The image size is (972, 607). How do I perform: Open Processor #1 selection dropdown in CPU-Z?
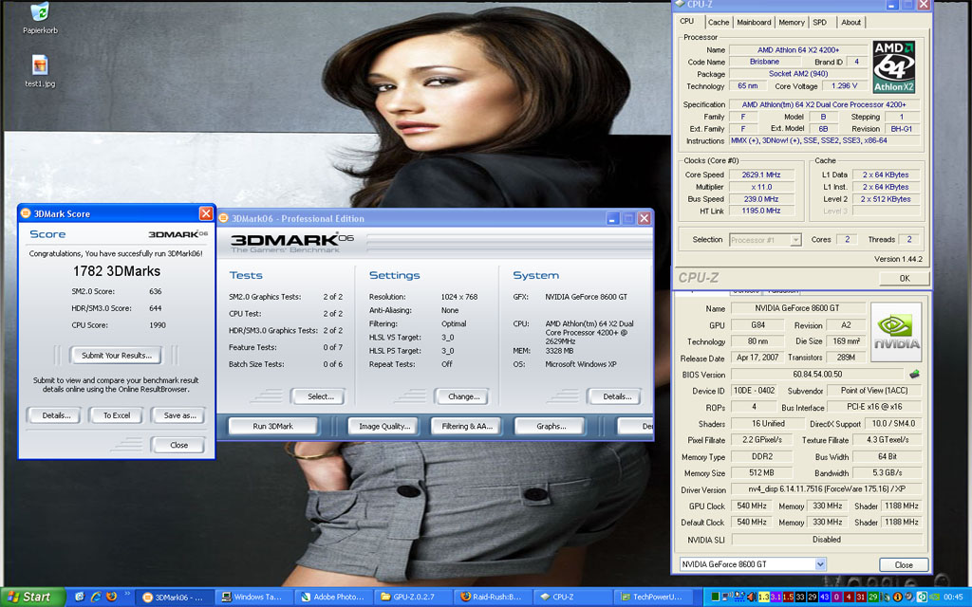(765, 240)
